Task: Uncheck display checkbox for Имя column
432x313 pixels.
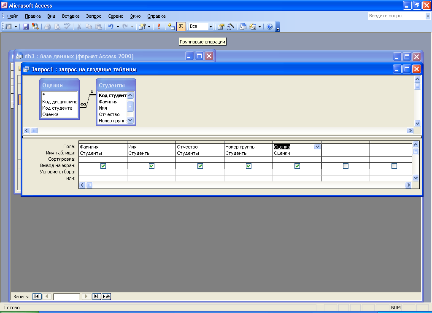Action: pos(151,166)
